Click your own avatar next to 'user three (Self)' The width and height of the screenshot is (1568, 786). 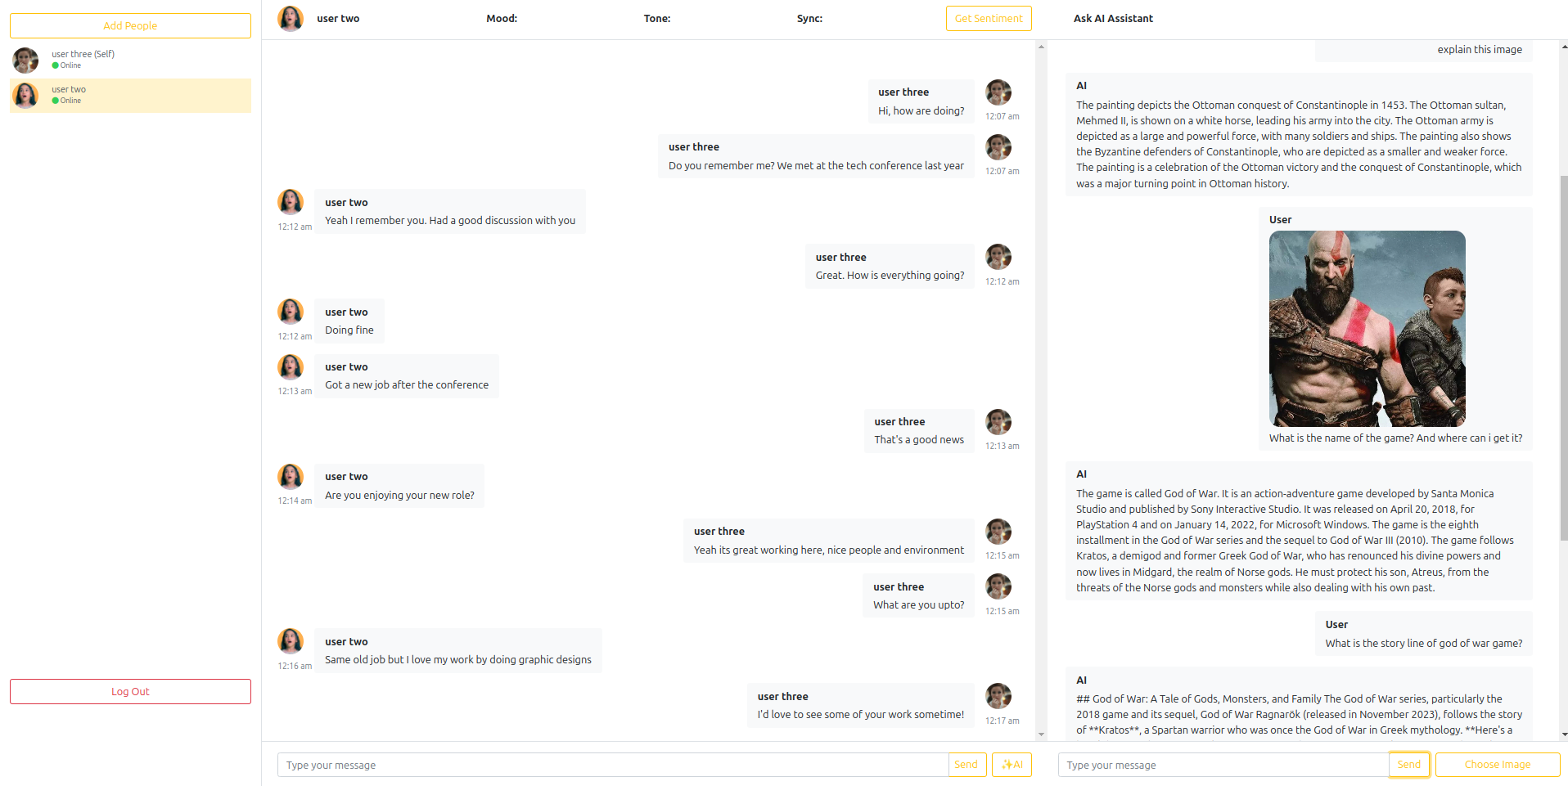coord(25,60)
